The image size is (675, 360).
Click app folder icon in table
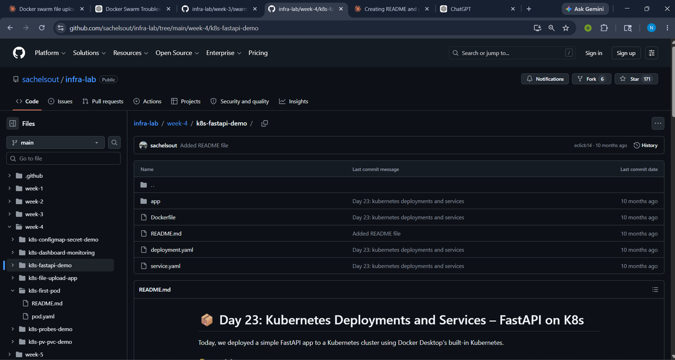coord(144,201)
